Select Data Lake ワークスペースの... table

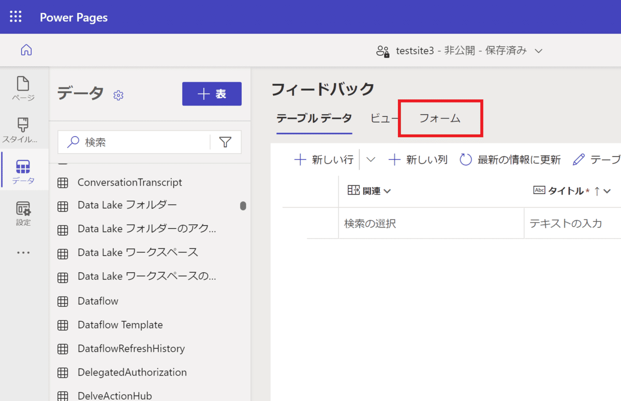click(x=147, y=276)
